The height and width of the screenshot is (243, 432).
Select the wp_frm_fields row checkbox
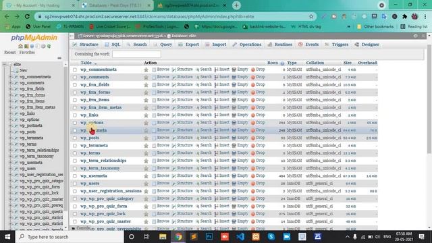click(x=75, y=85)
